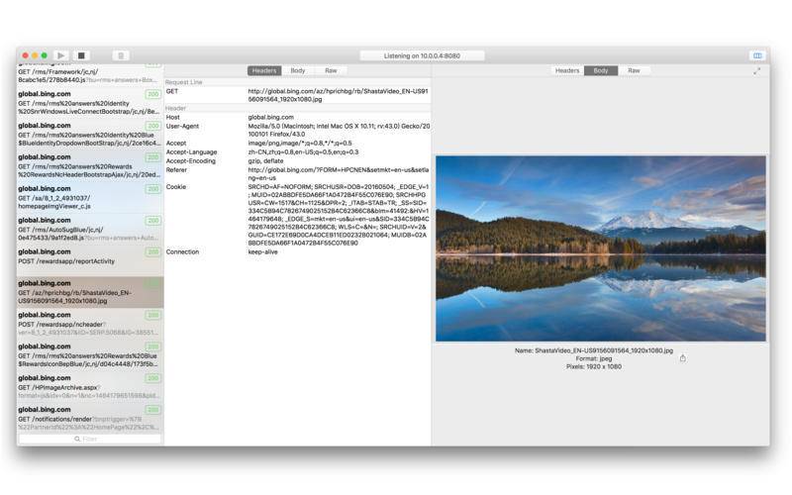The height and width of the screenshot is (495, 792).
Task: Select the BlueIdentityDropdownBootStrap request row
Action: coord(90,135)
